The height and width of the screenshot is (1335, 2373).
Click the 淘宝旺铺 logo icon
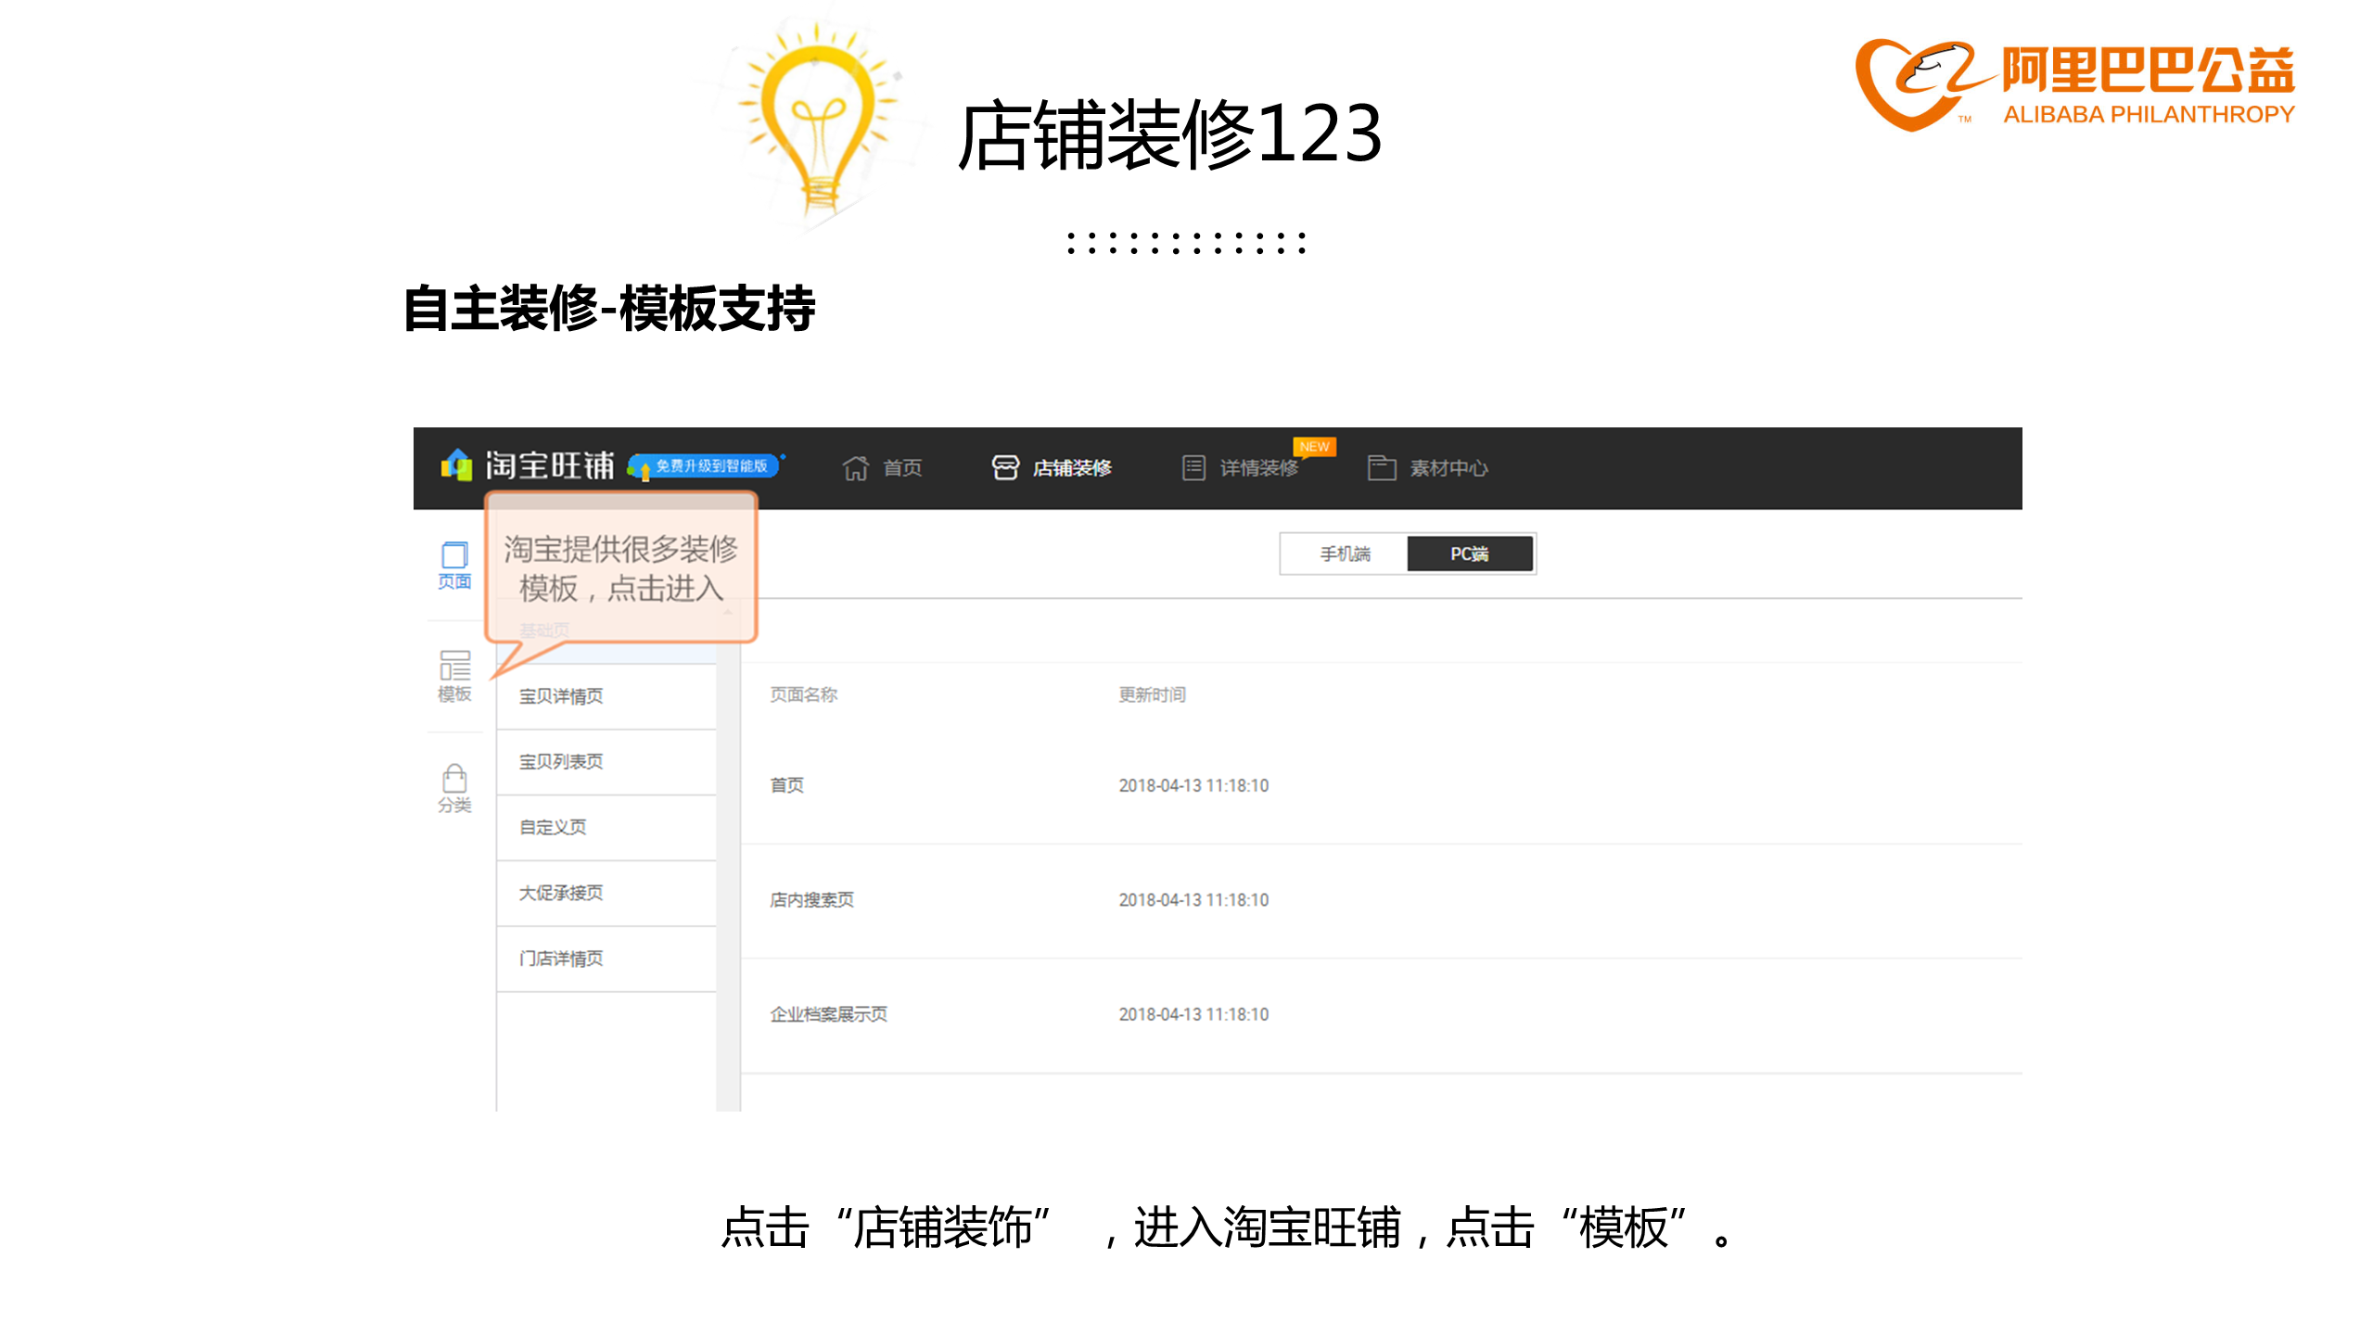pyautogui.click(x=456, y=465)
